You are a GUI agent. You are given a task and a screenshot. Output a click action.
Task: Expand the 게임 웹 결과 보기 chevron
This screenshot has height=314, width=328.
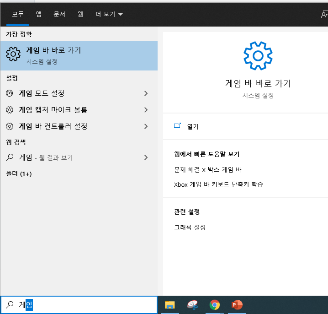[146, 157]
